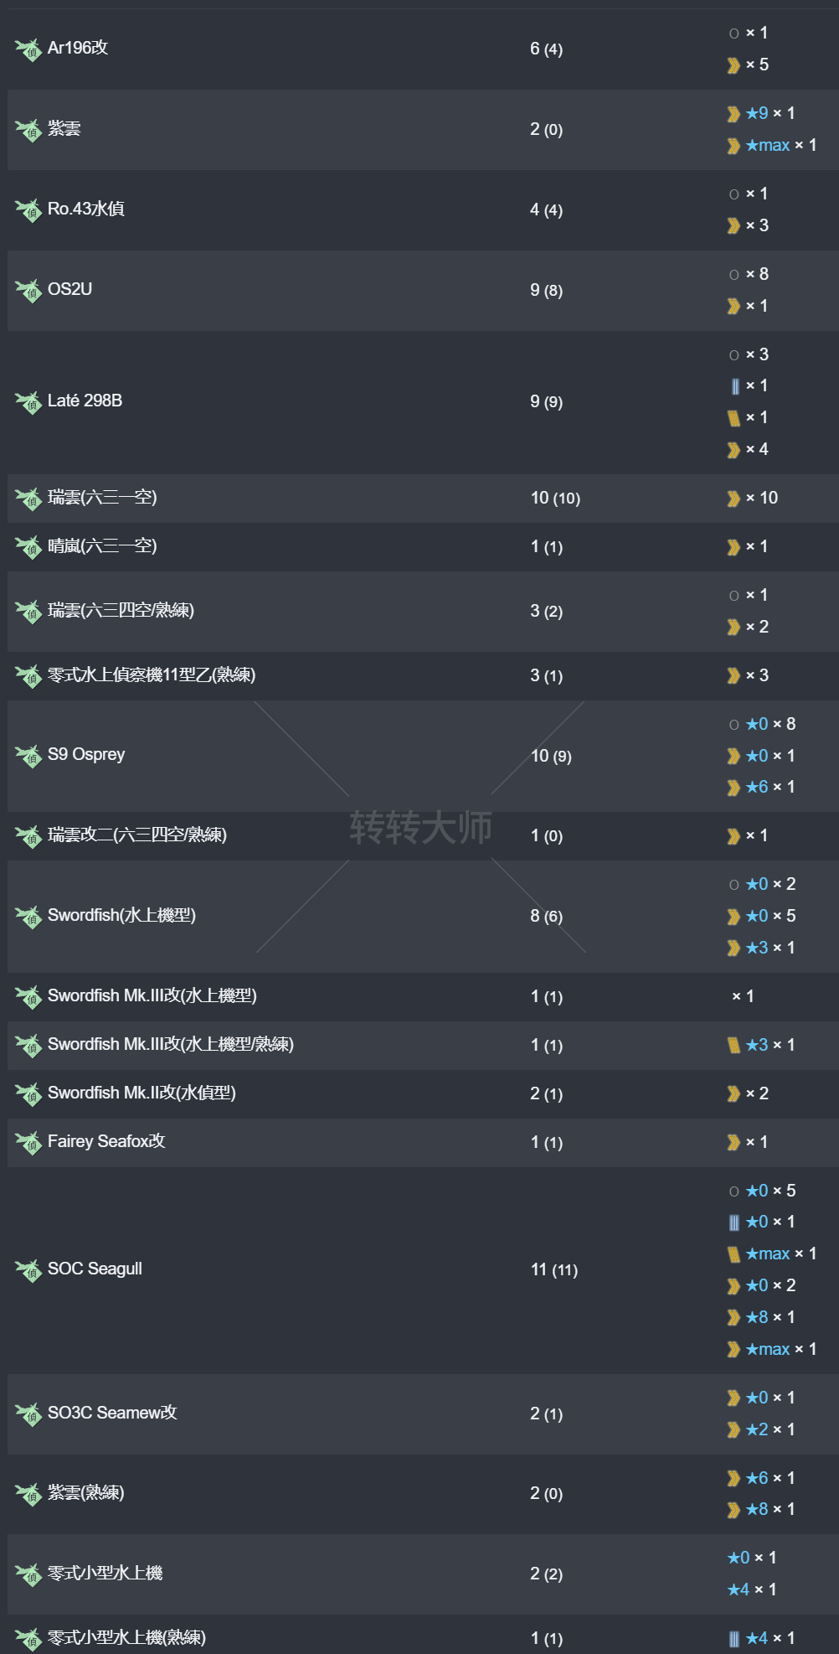
Task: Select the Swordfish(水上機型) equipment name
Action: click(x=121, y=916)
